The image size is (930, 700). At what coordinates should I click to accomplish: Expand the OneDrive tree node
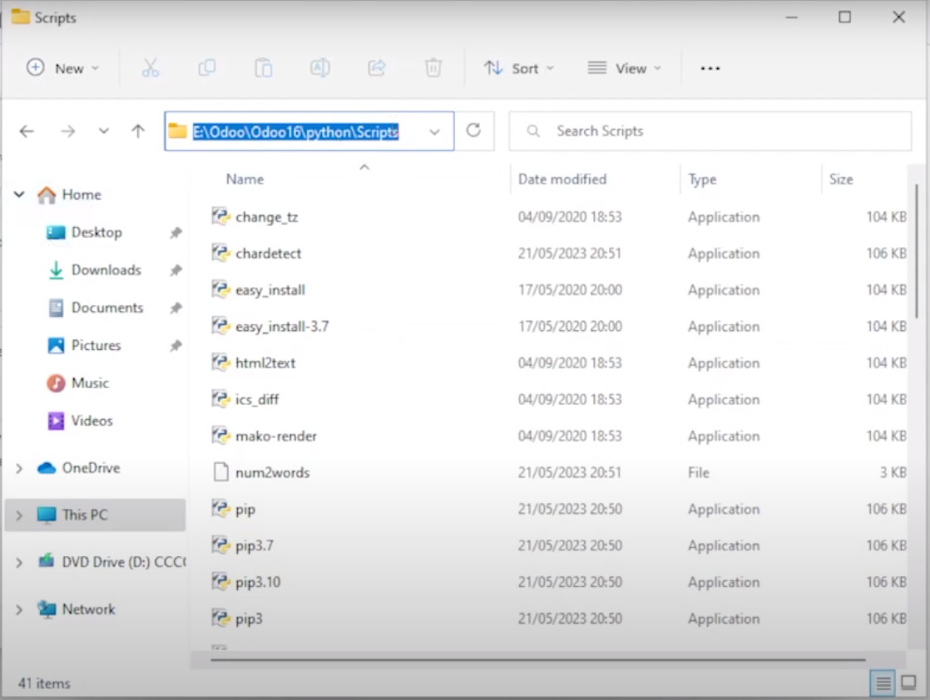[x=19, y=469]
